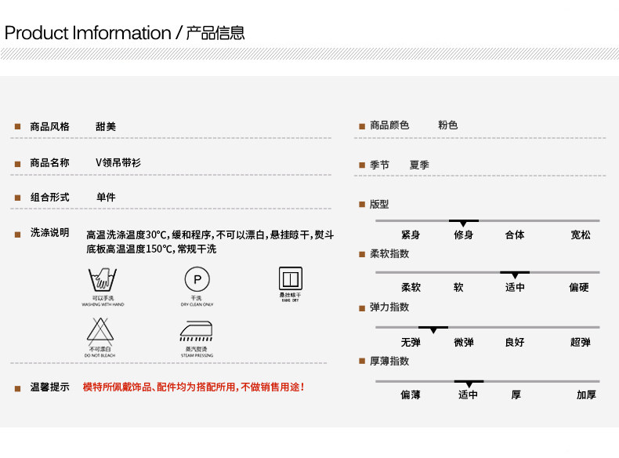Image resolution: width=619 pixels, height=458 pixels.
Task: Click the steam pressing iron icon
Action: click(196, 331)
